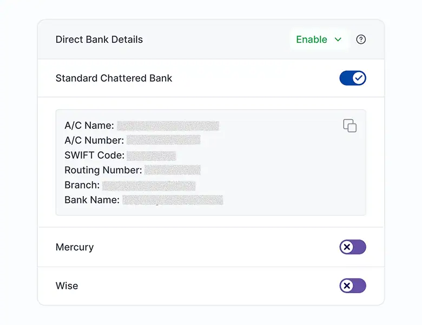Click the blurred Routing Number value

point(173,170)
